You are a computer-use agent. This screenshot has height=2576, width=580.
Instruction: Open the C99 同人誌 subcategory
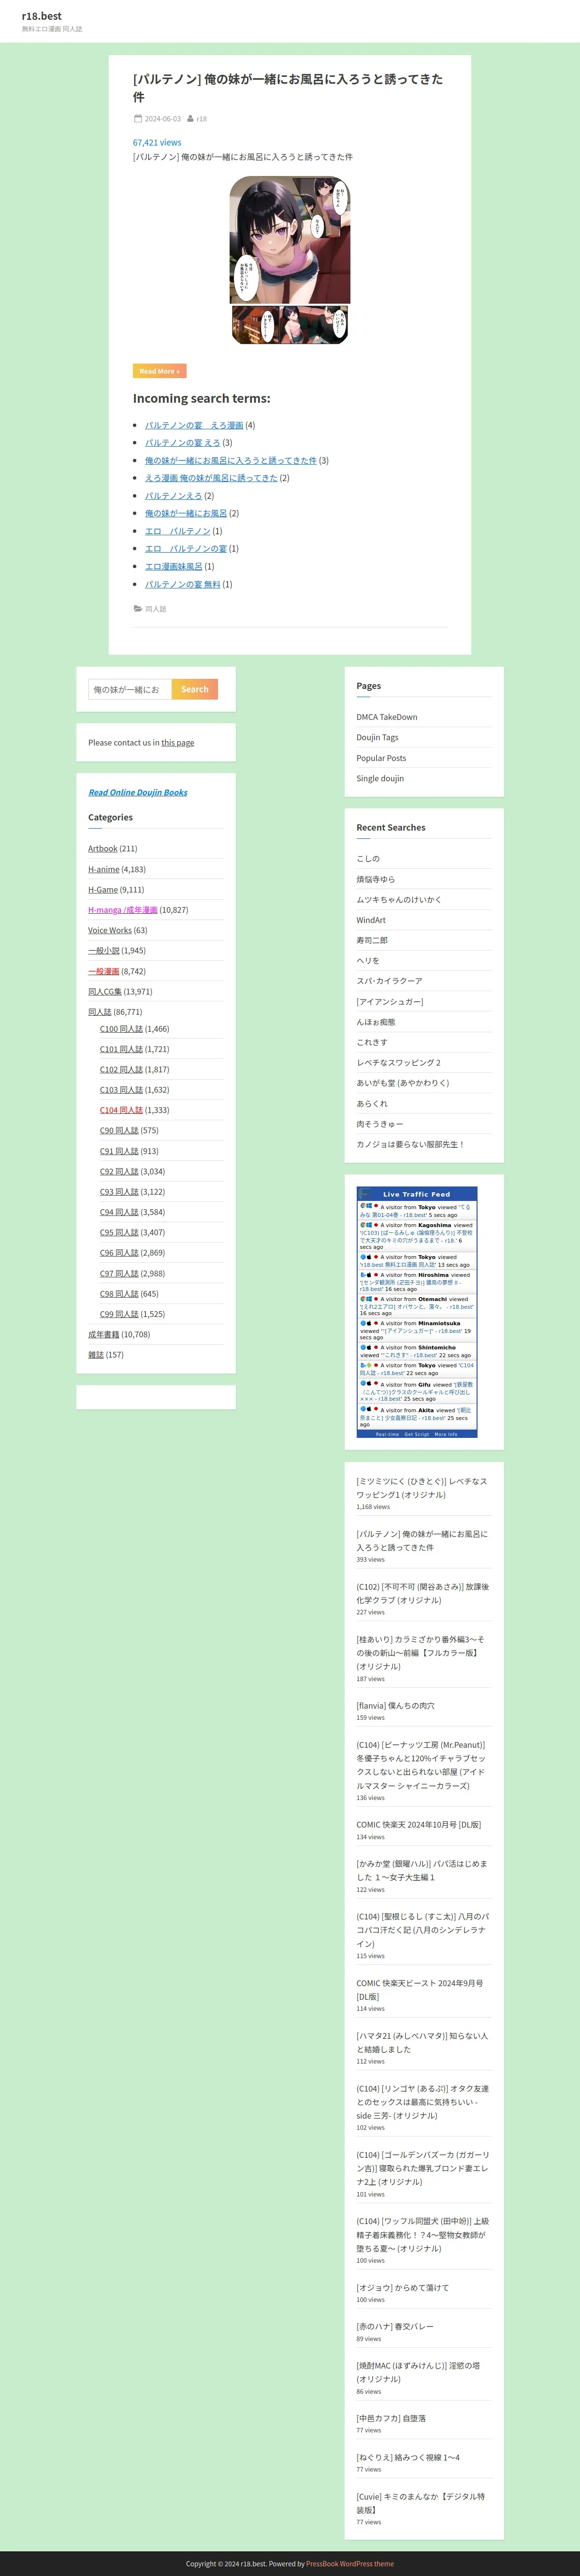[x=119, y=1314]
